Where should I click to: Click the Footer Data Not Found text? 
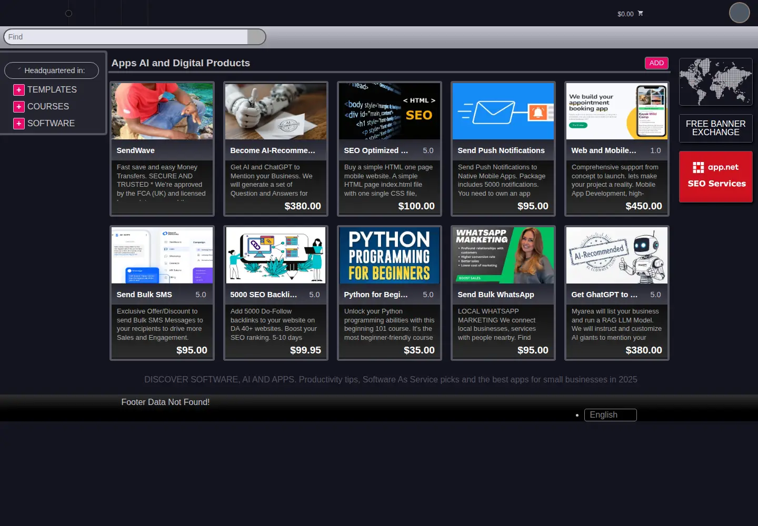pyautogui.click(x=165, y=402)
